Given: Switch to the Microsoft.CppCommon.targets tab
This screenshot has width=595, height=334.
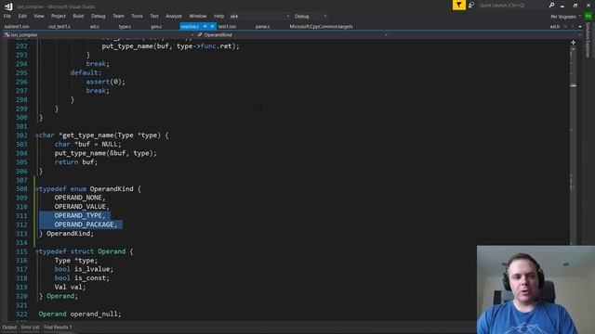Looking at the screenshot, I should (x=321, y=27).
